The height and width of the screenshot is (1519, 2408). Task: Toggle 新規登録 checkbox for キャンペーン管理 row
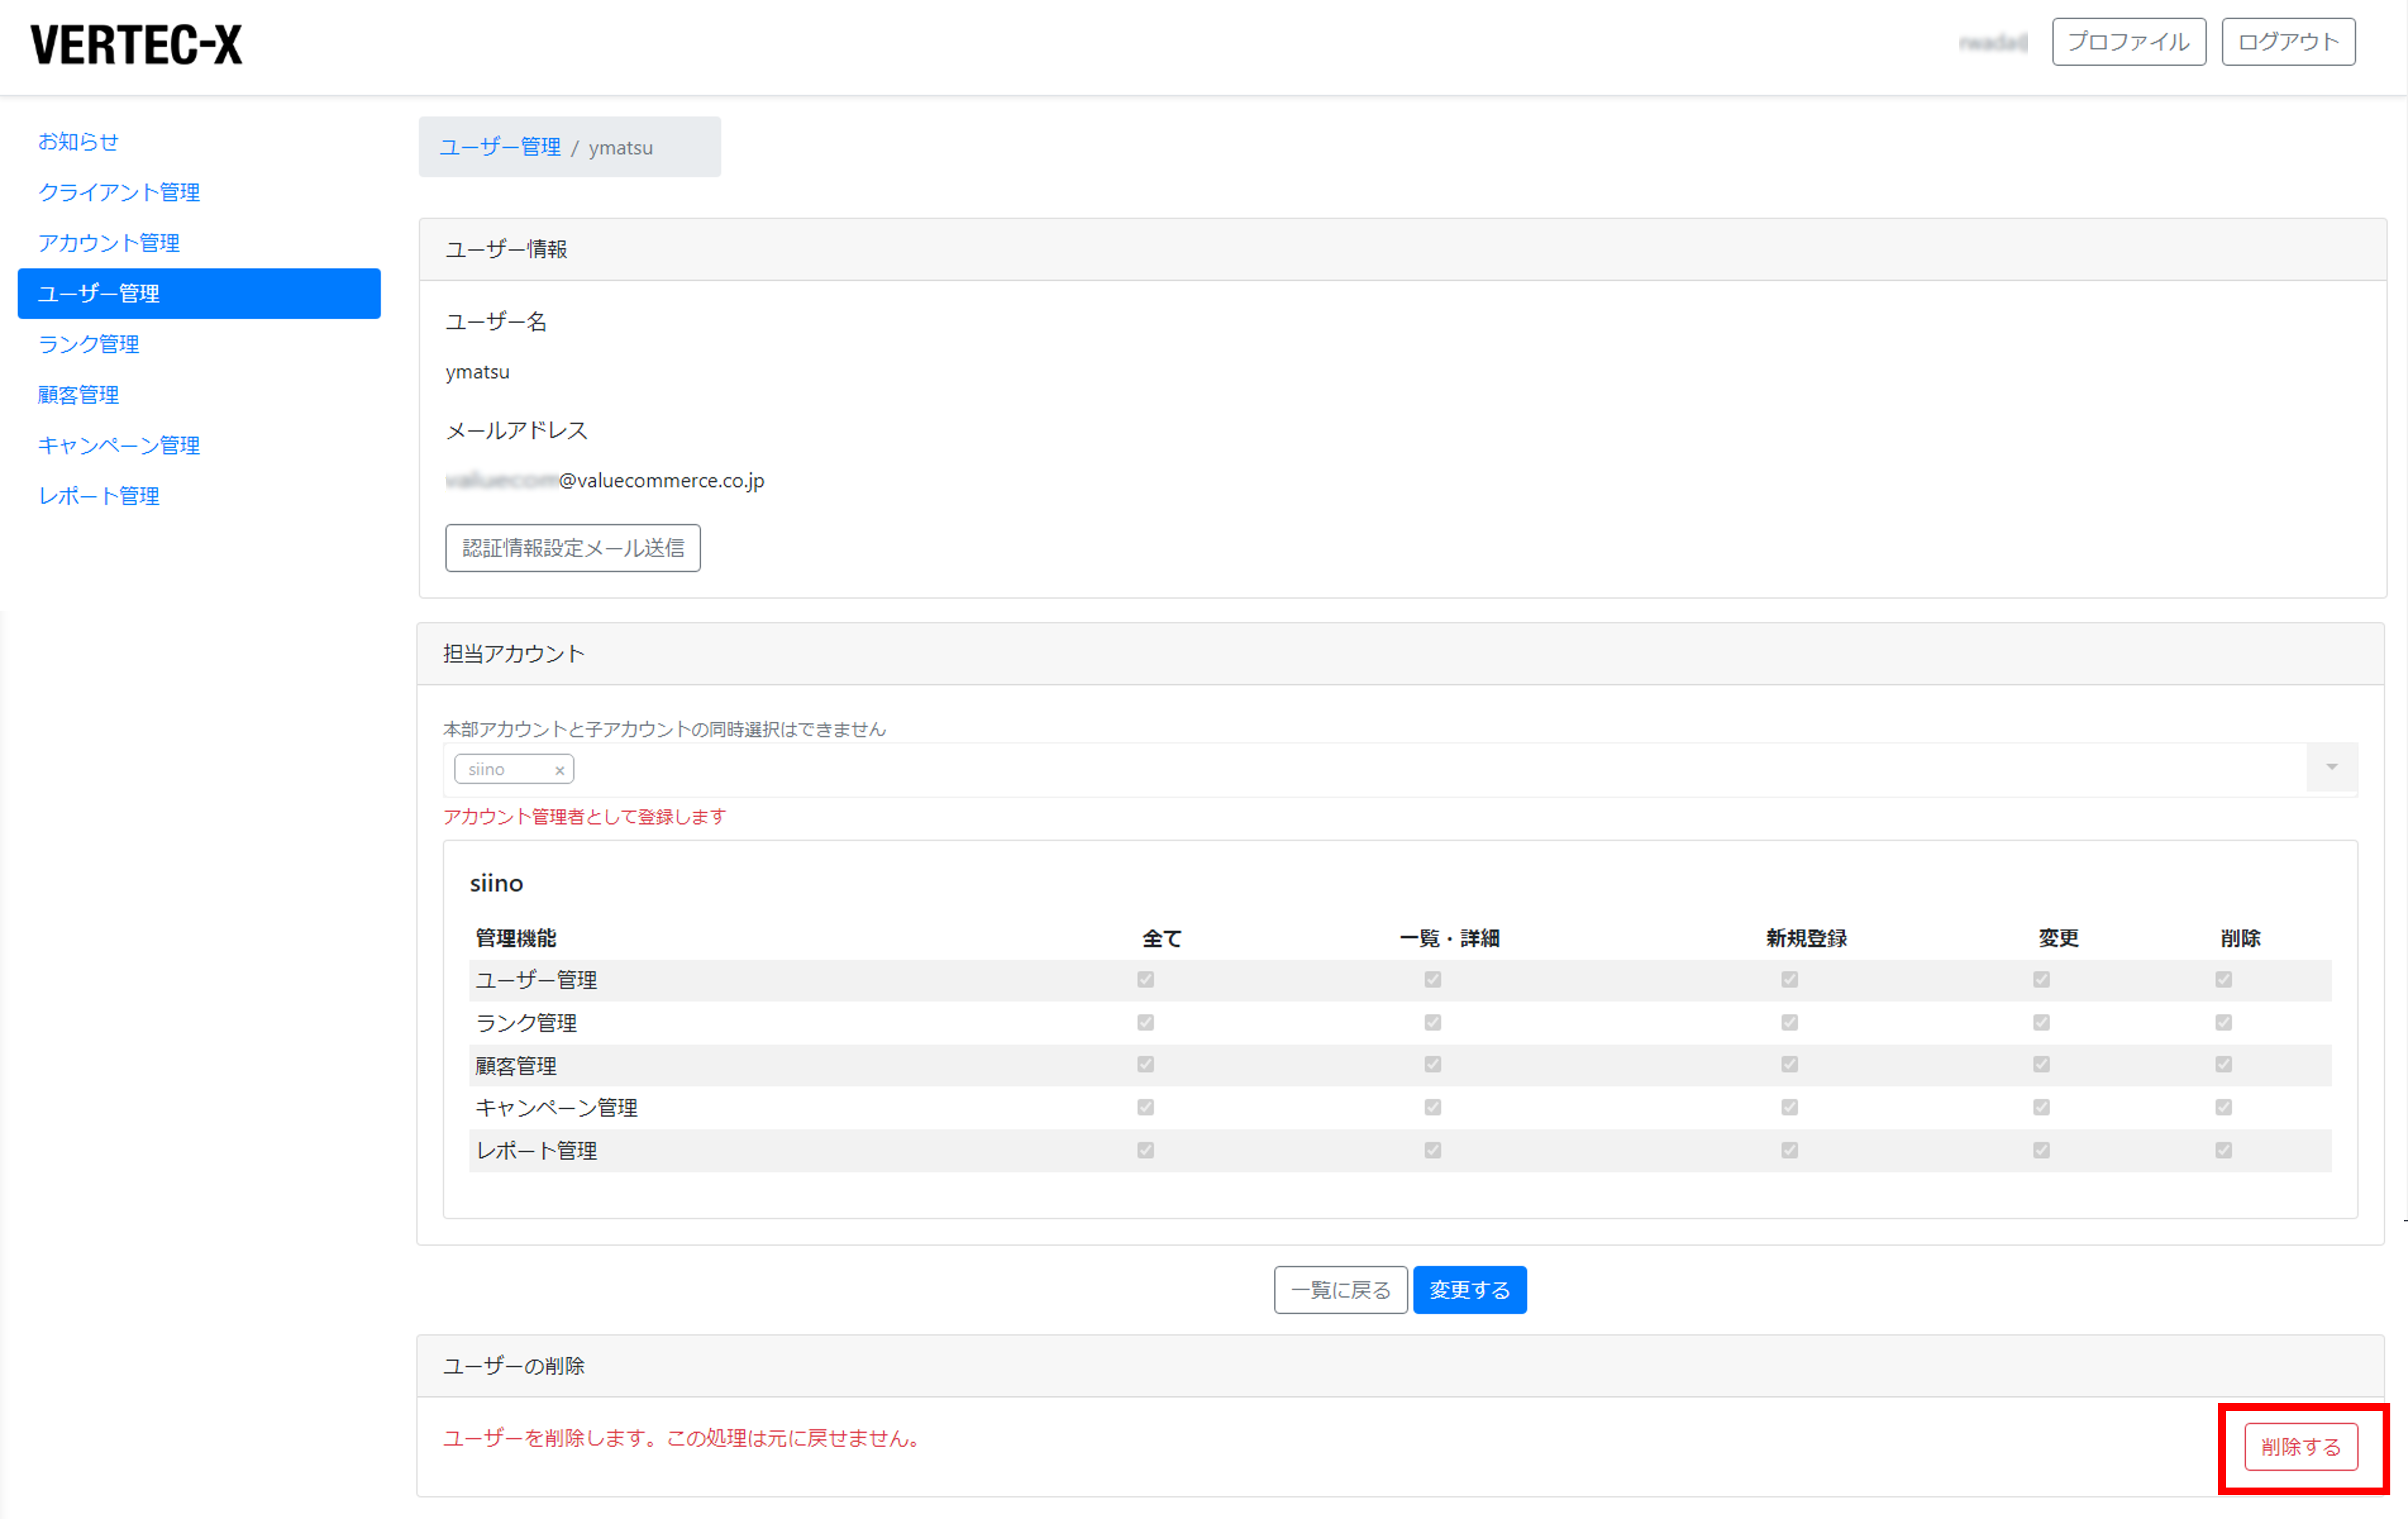(1789, 1107)
